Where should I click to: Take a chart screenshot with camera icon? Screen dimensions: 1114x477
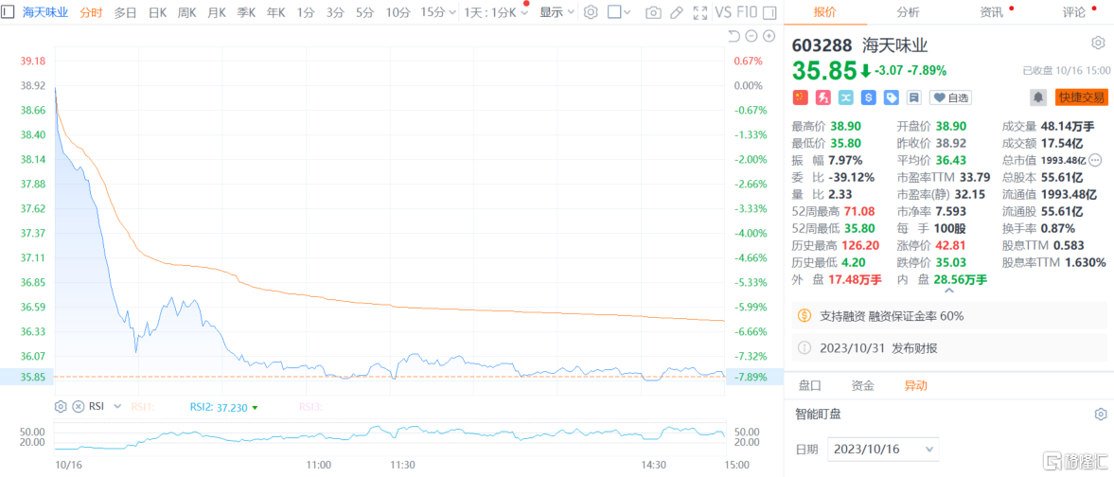pos(653,12)
